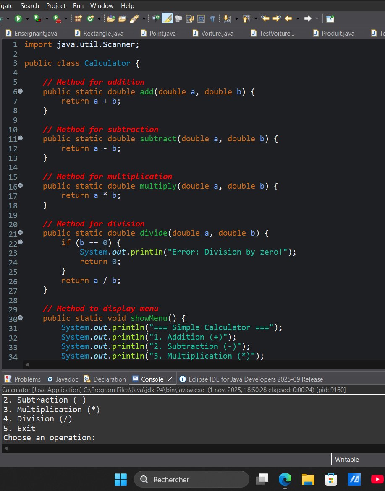385x491 pixels.
Task: Close the Console view
Action: coord(170,379)
